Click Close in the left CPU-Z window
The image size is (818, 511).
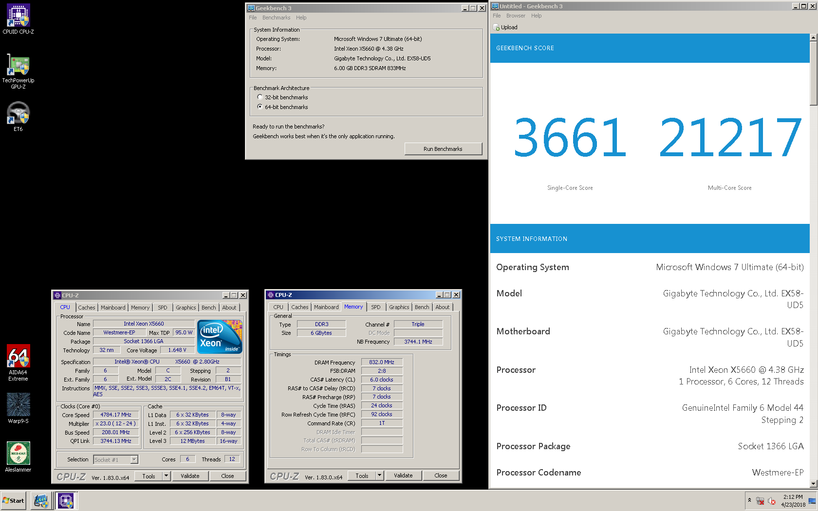pyautogui.click(x=227, y=476)
